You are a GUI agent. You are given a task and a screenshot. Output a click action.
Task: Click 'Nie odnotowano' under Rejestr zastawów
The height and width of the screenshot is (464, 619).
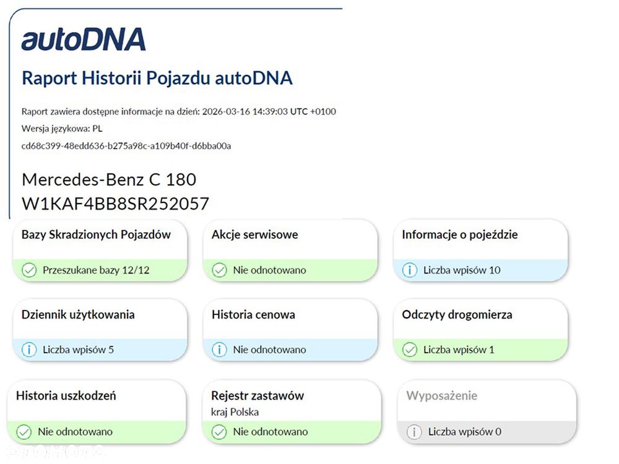point(271,432)
